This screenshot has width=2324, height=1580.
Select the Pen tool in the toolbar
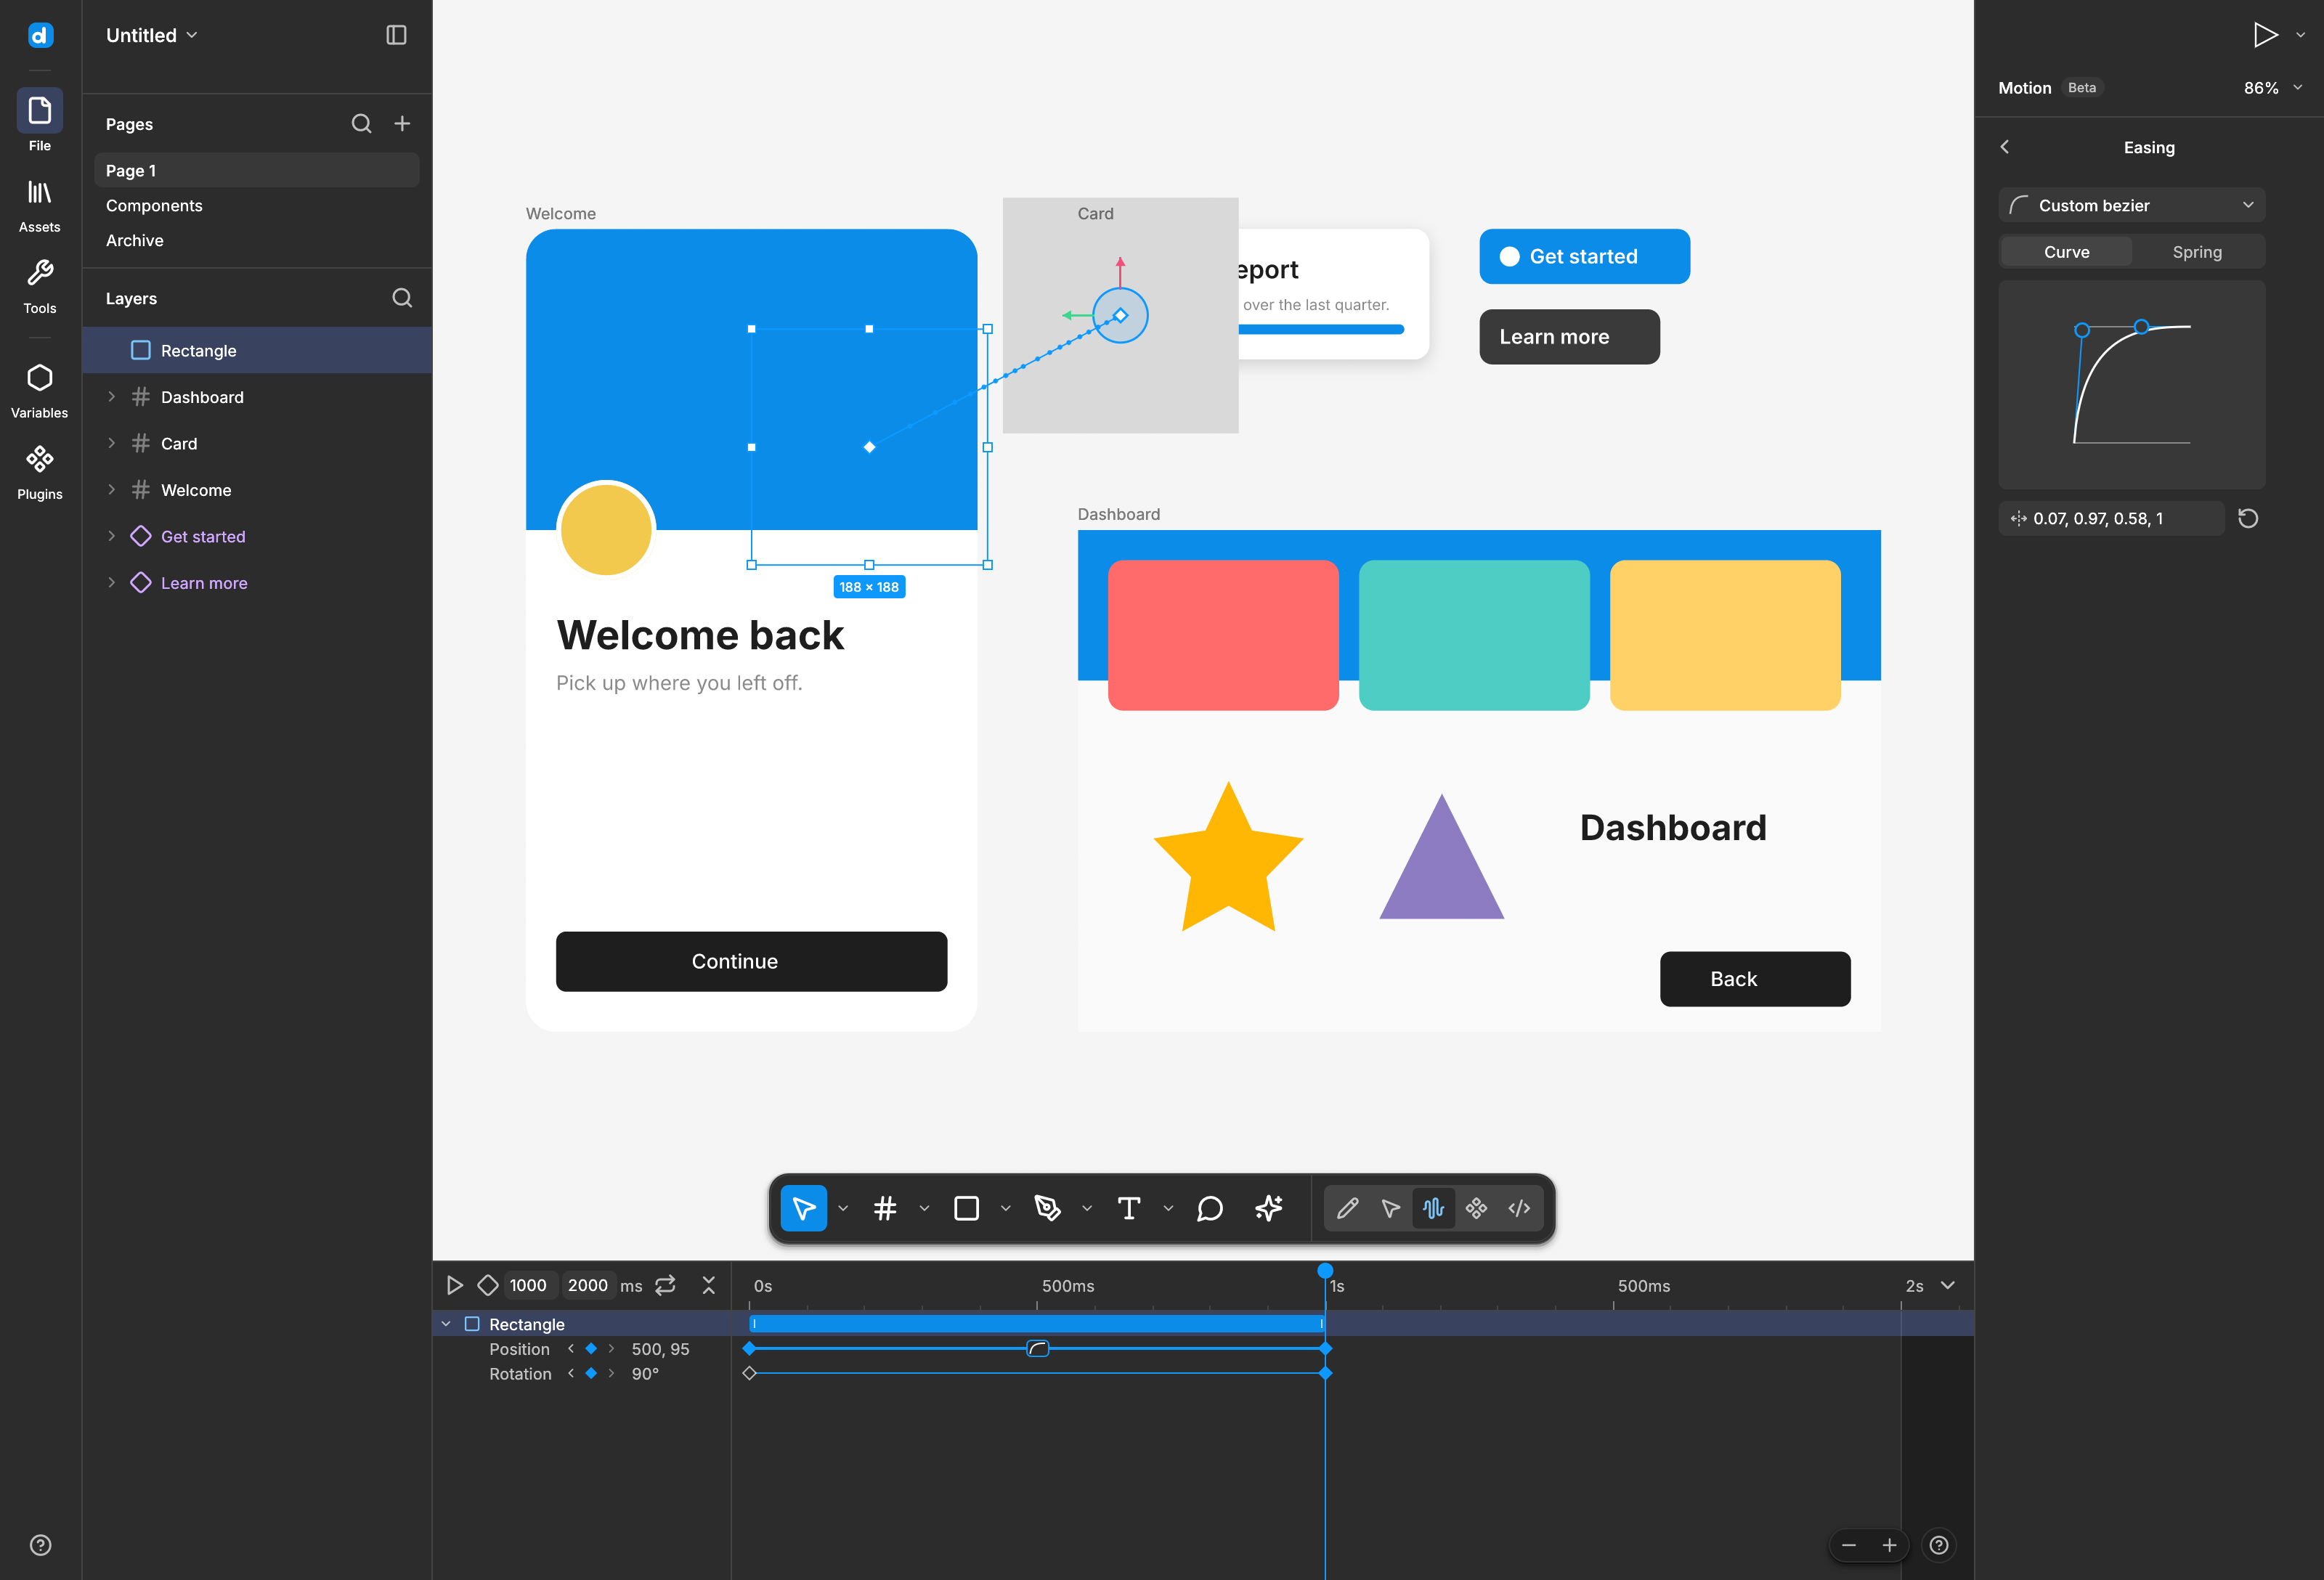pos(1047,1208)
